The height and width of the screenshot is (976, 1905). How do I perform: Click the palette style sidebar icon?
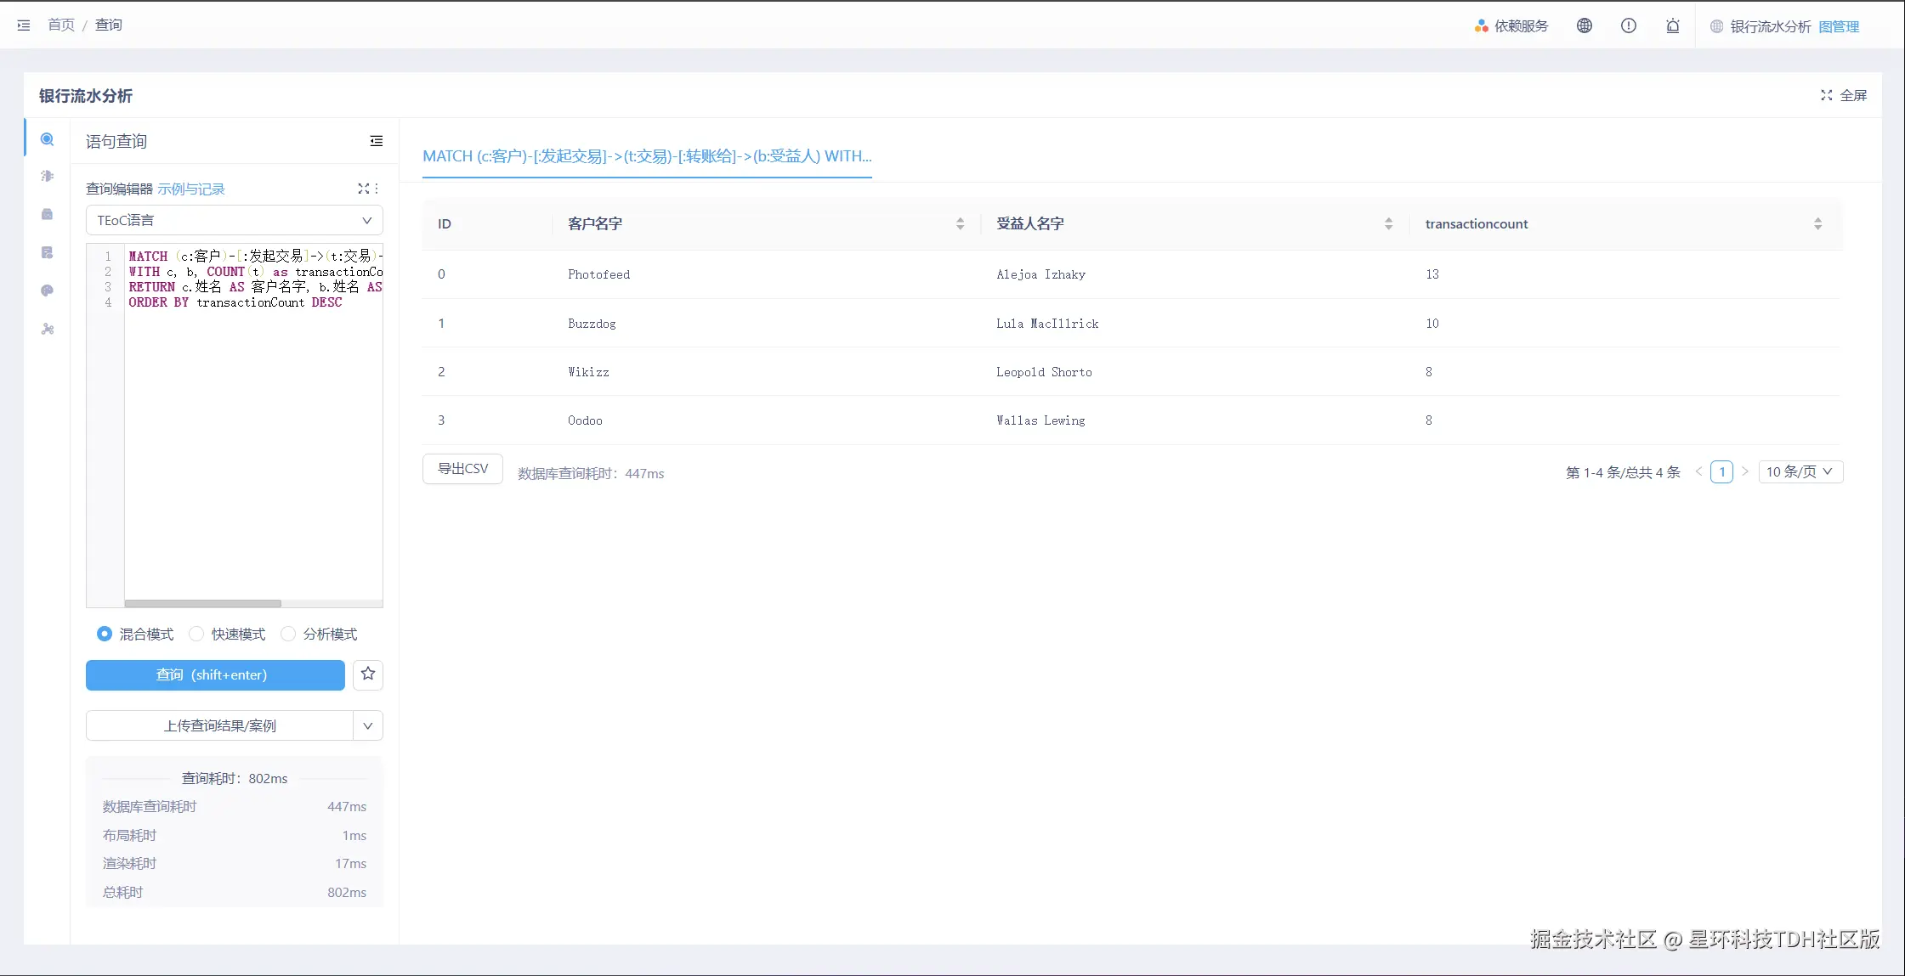(x=48, y=291)
